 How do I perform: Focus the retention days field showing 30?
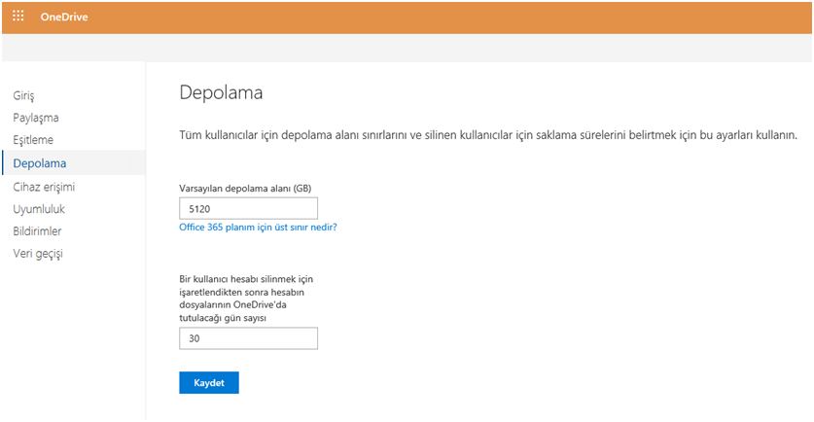[x=248, y=338]
